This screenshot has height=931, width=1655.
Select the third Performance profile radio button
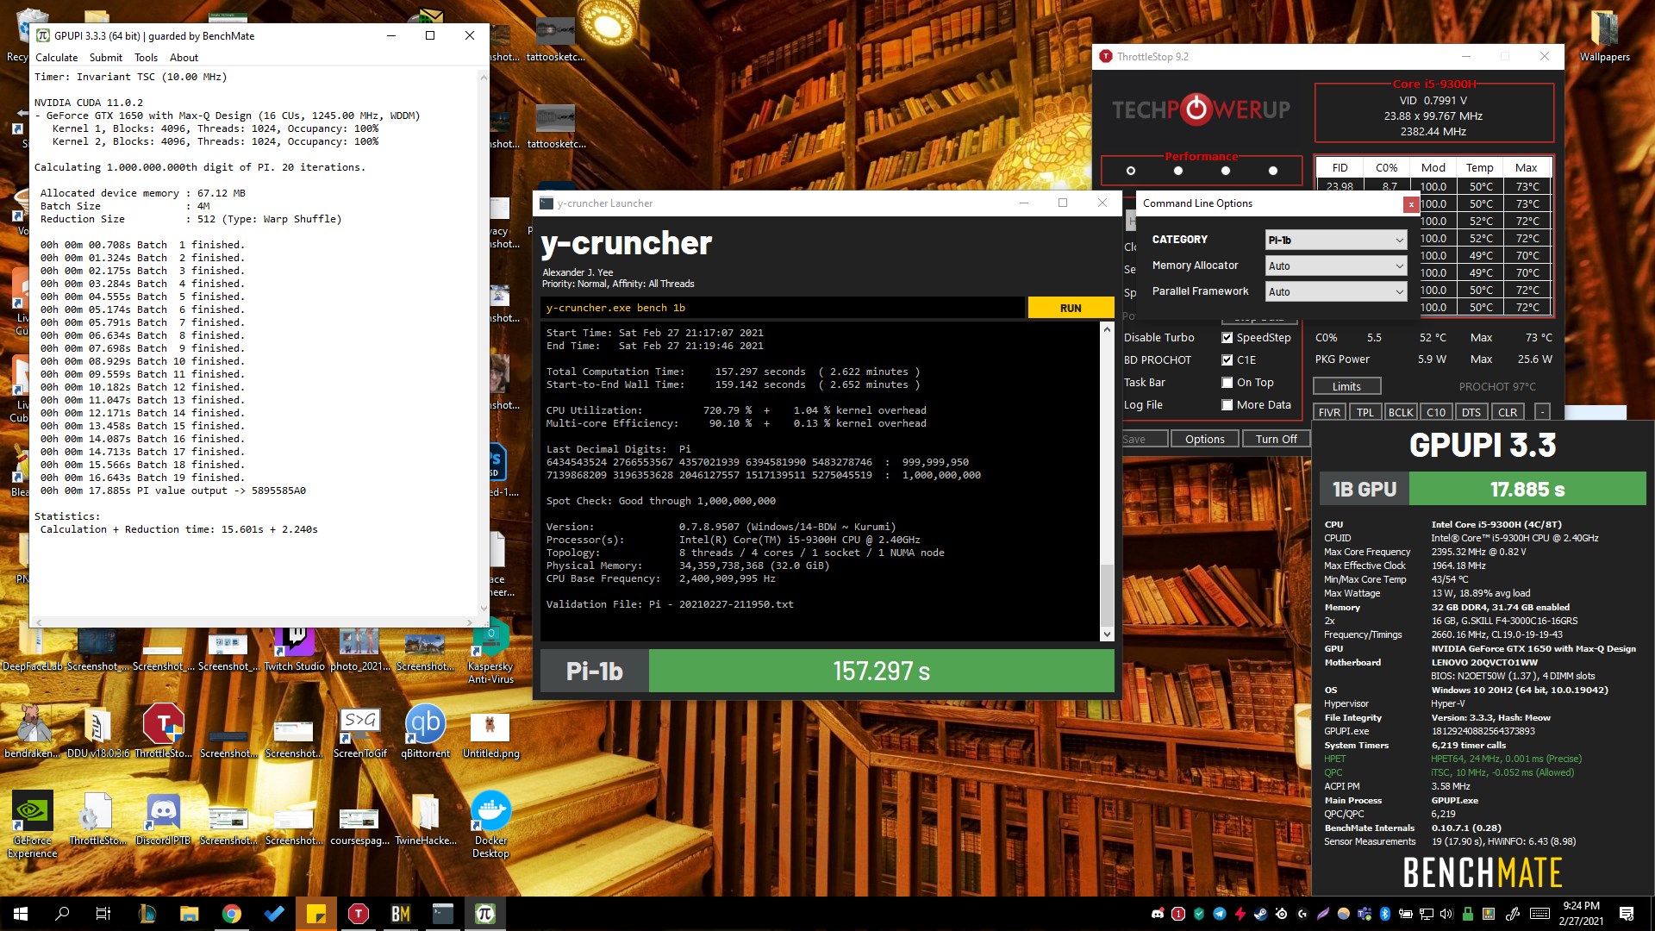point(1226,171)
